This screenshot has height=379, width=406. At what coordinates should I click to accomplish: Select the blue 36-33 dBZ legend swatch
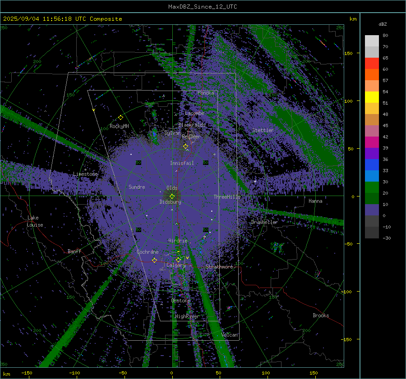[x=372, y=164]
